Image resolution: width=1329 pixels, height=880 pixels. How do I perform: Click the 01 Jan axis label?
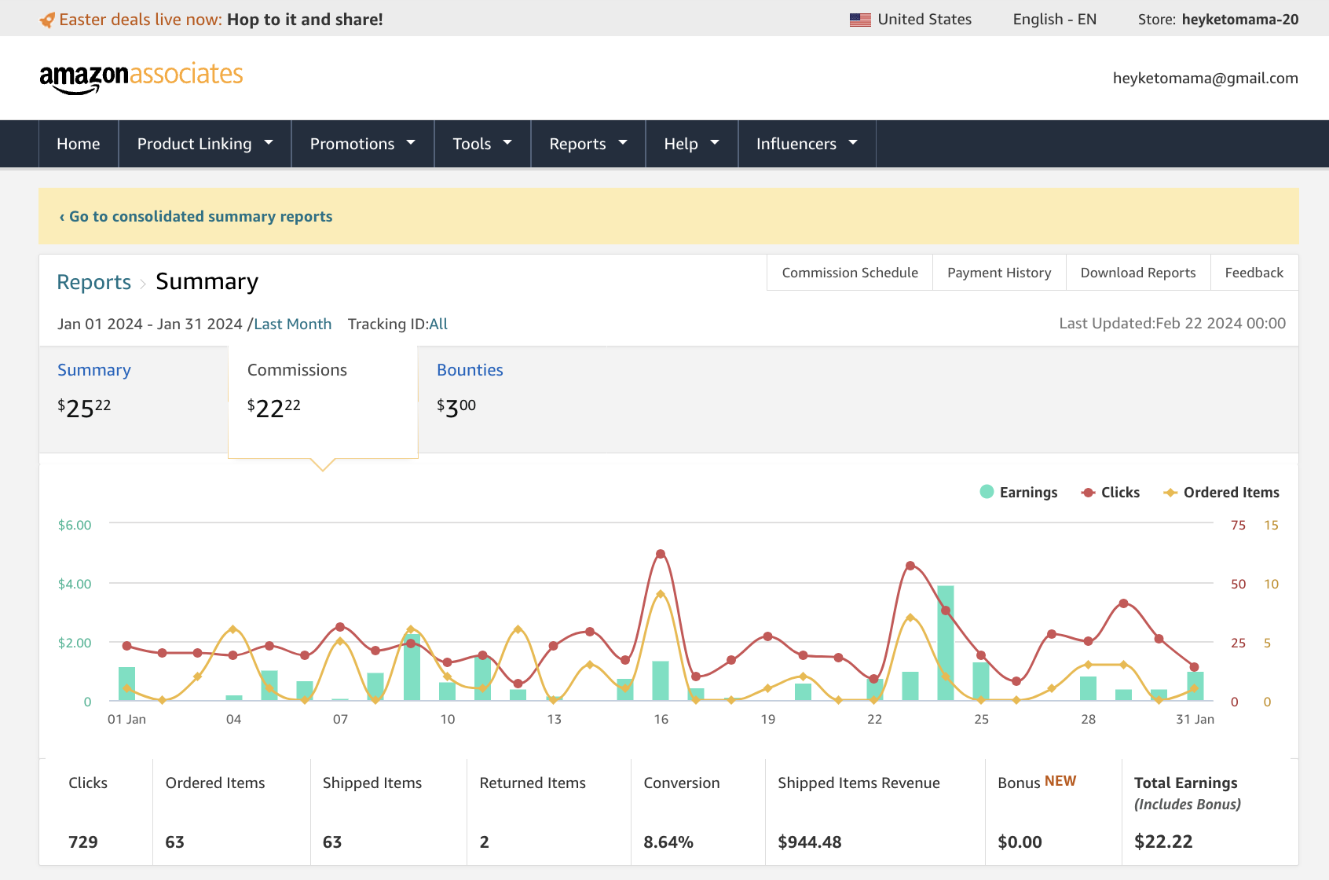pyautogui.click(x=126, y=719)
